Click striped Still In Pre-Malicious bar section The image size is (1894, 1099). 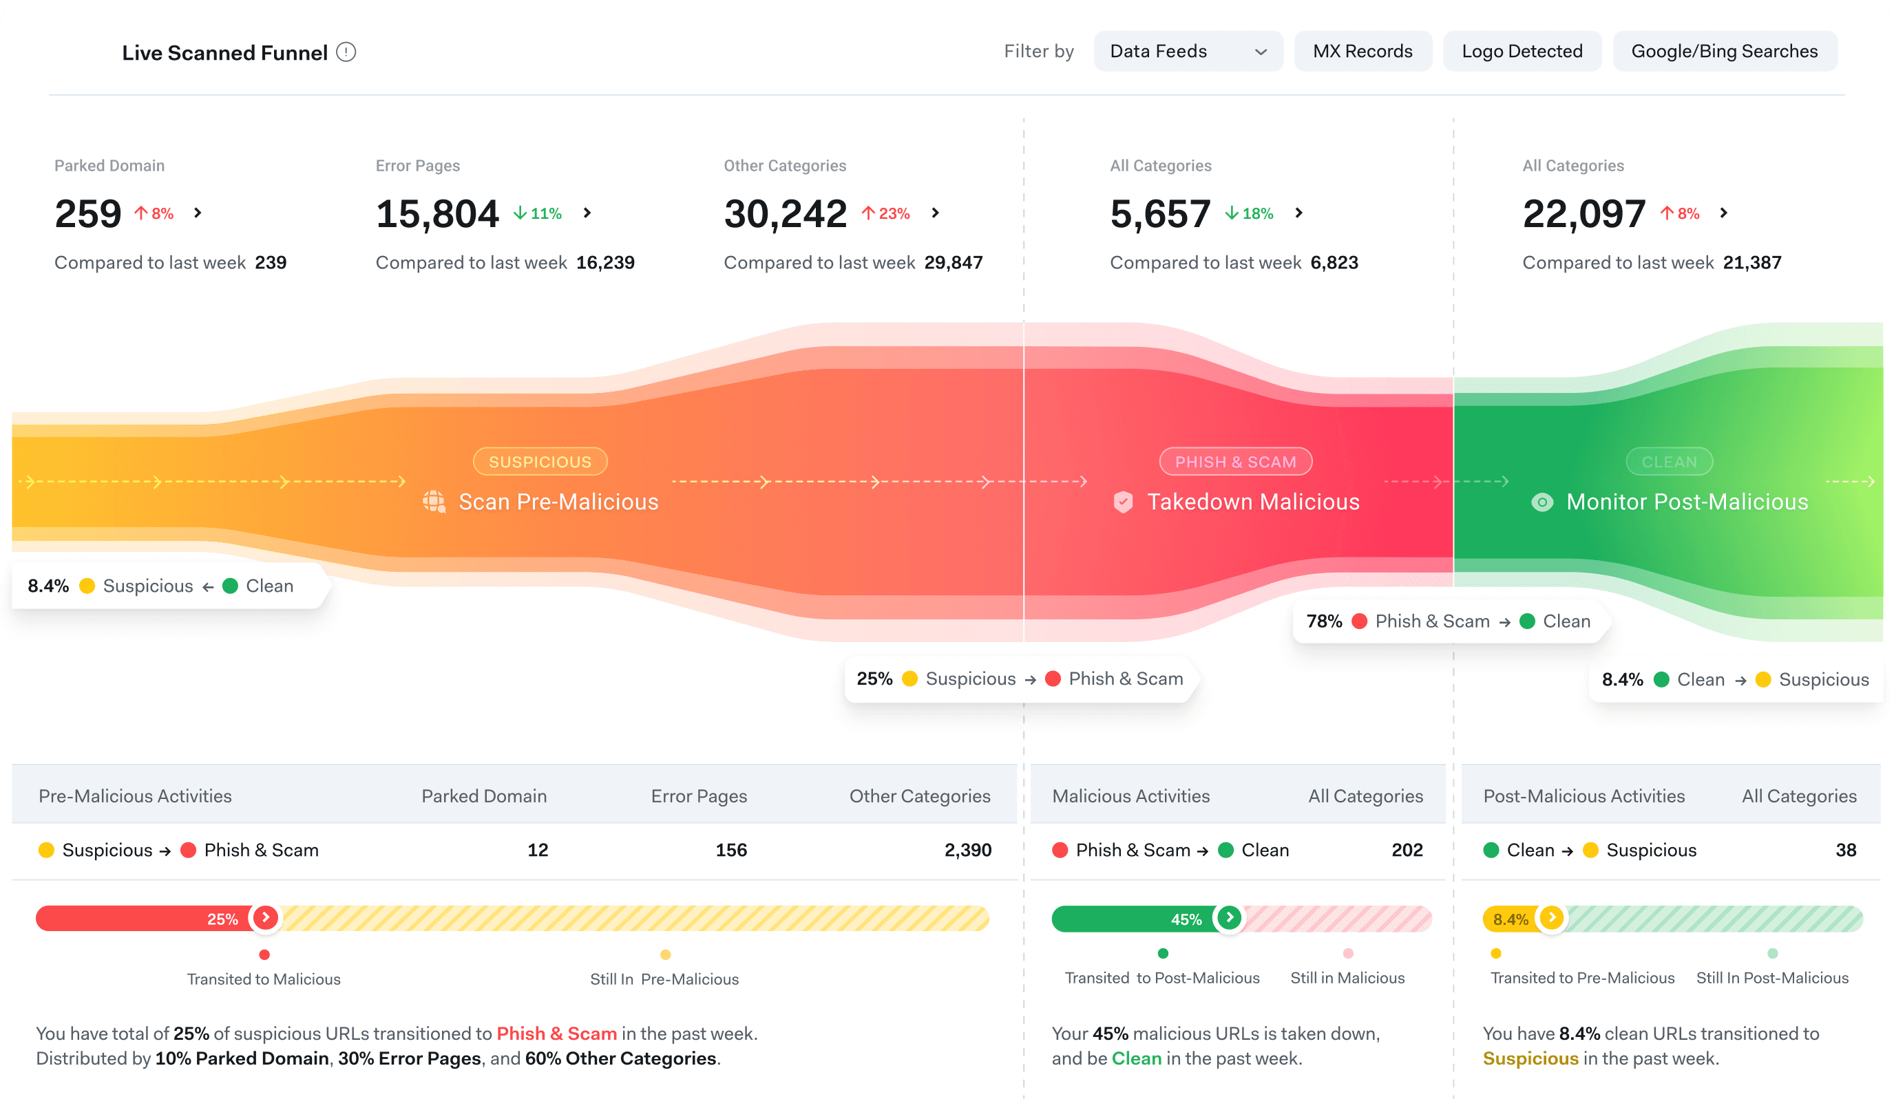[635, 918]
